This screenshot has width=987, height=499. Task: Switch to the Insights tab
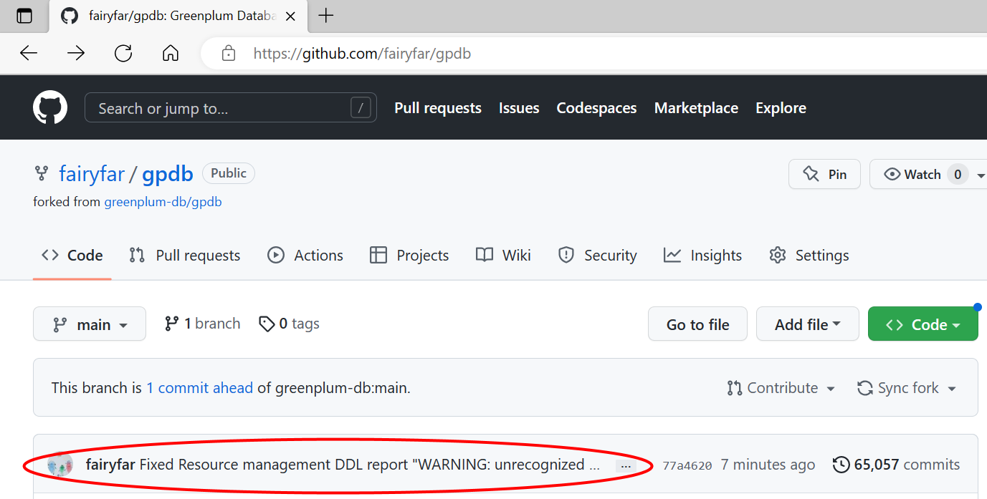[702, 256]
